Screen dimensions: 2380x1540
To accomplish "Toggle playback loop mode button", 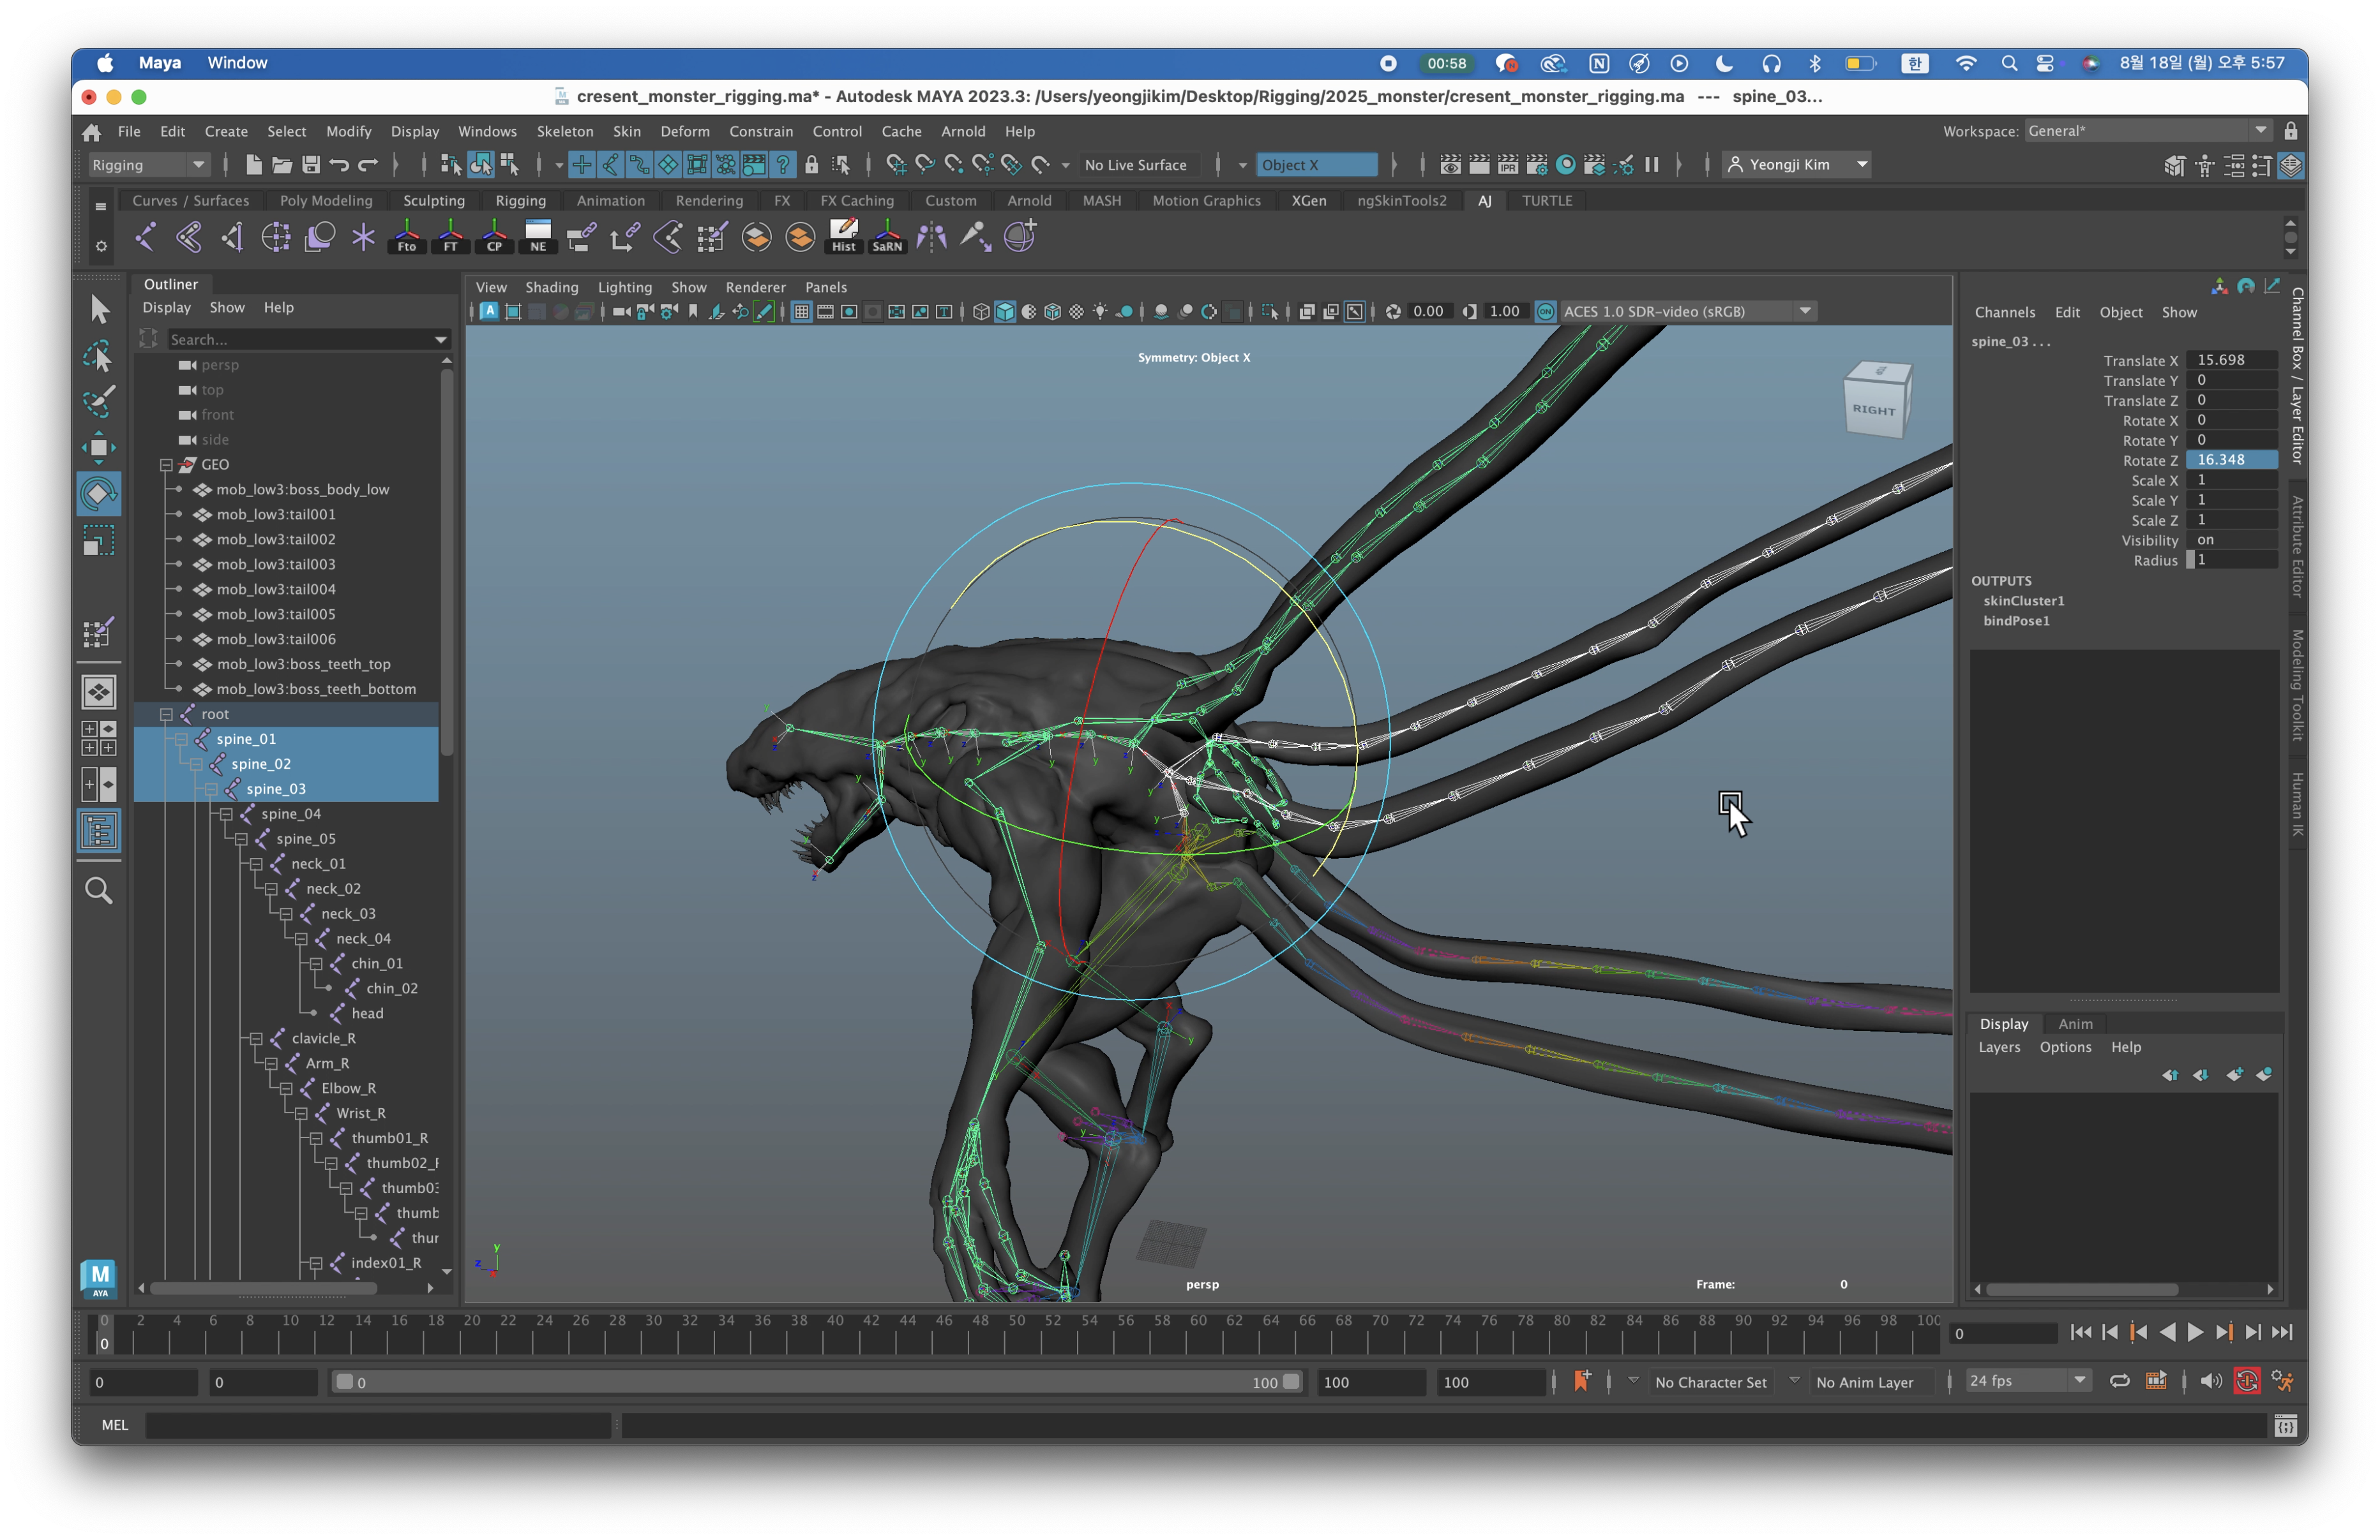I will pos(2119,1381).
